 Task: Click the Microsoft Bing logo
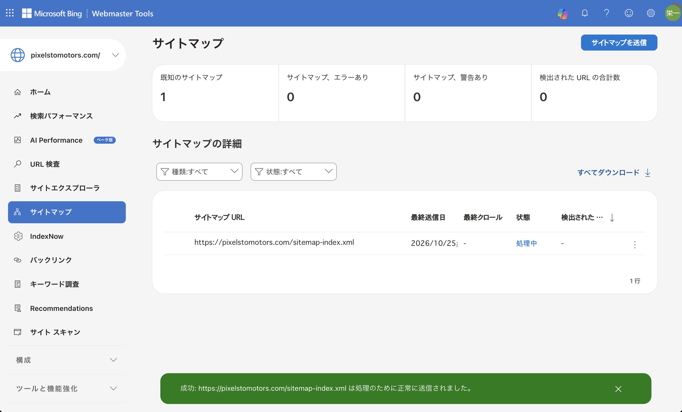tap(52, 13)
